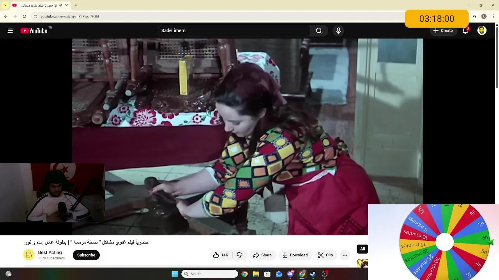Open YouTube notifications bell
499x280 pixels.
click(x=465, y=31)
